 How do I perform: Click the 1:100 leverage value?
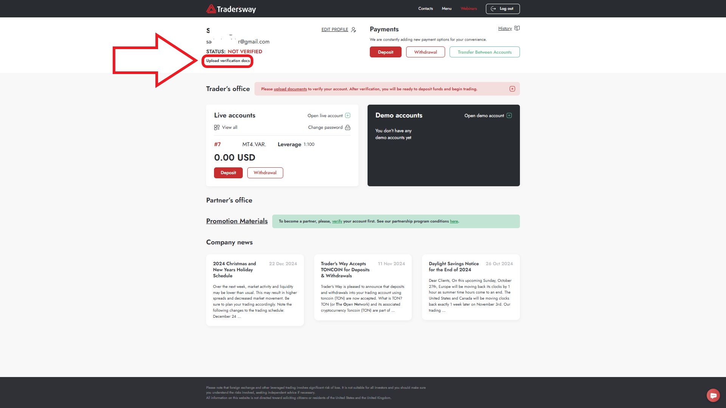click(x=309, y=144)
